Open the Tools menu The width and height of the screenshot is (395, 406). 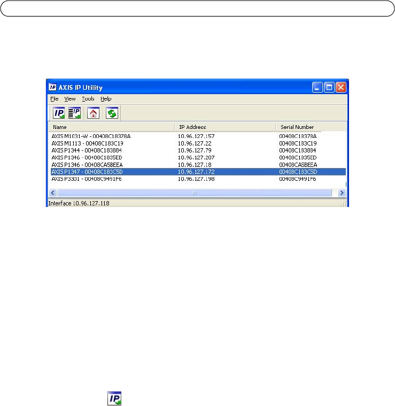88,98
